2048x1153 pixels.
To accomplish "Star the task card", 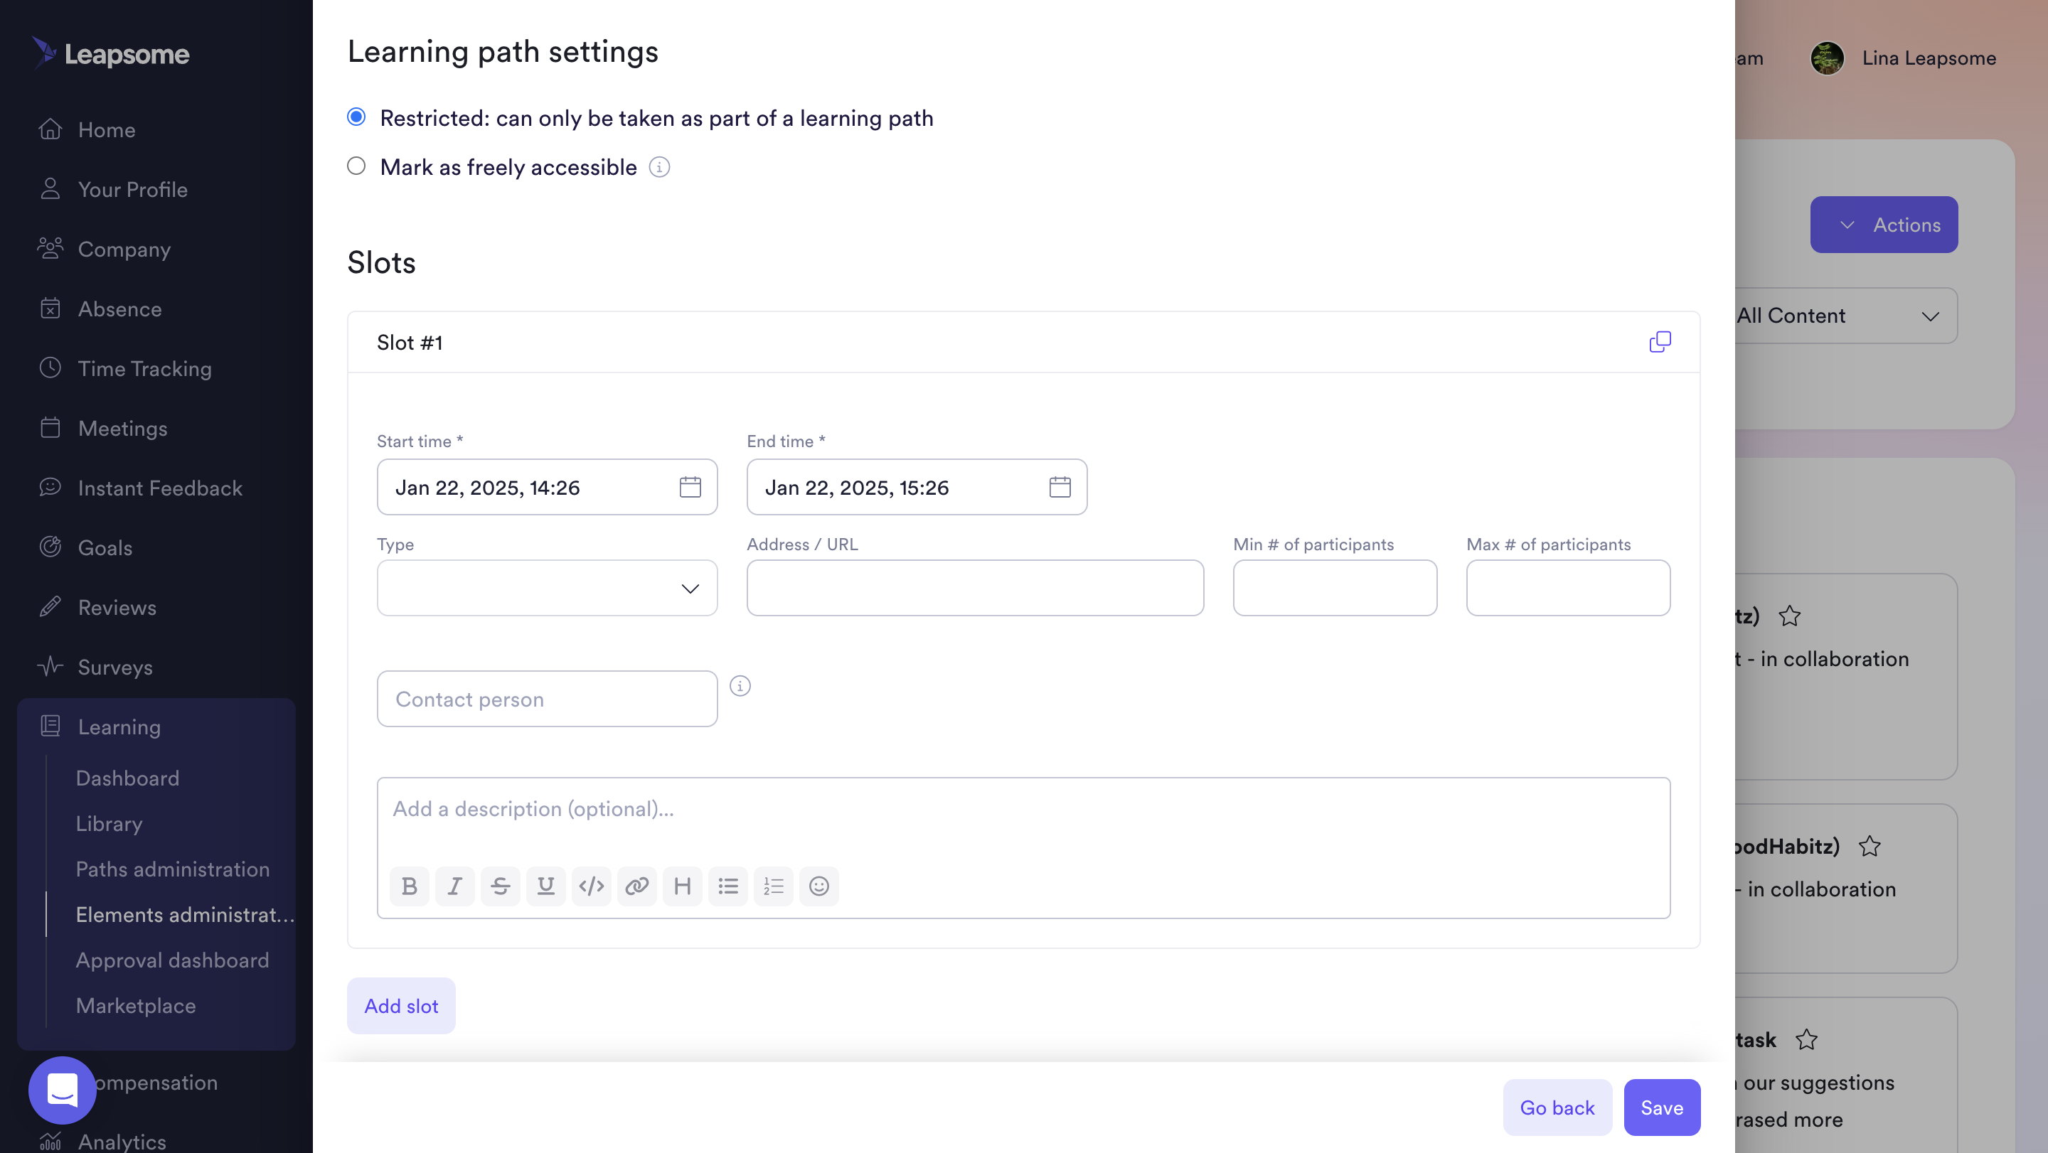I will [1806, 1039].
